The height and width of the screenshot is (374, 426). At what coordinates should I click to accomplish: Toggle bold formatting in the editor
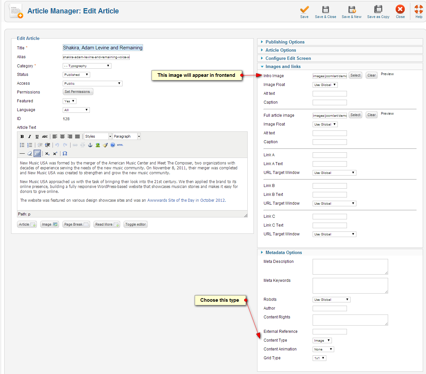point(22,137)
